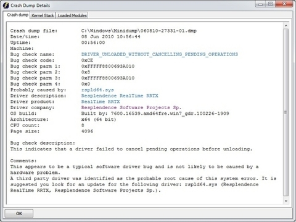Image resolution: width=296 pixels, height=222 pixels.
Task: Click the vertical scrollbar thumb
Action: 286,112
